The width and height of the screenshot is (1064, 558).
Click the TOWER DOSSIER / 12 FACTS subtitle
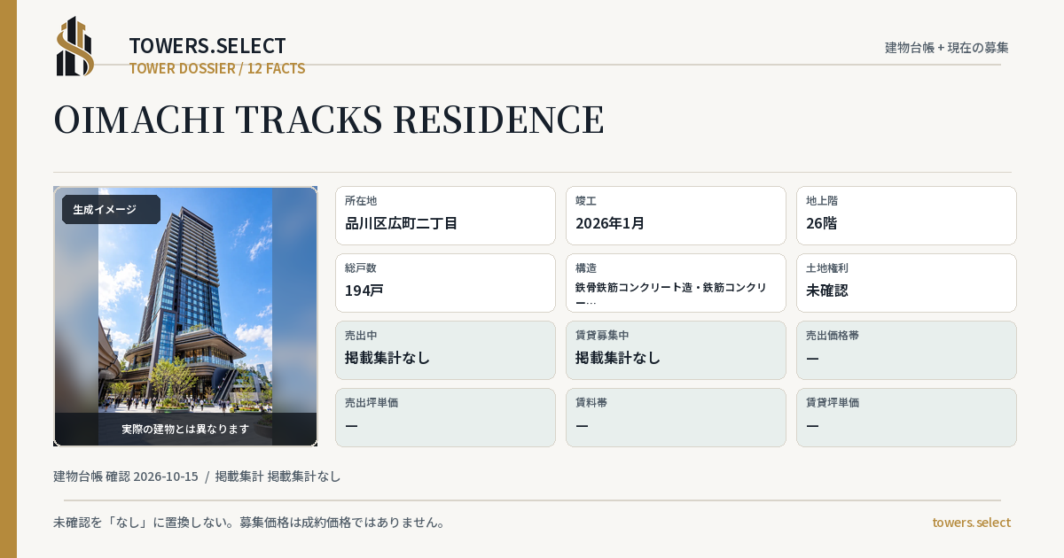click(x=217, y=68)
